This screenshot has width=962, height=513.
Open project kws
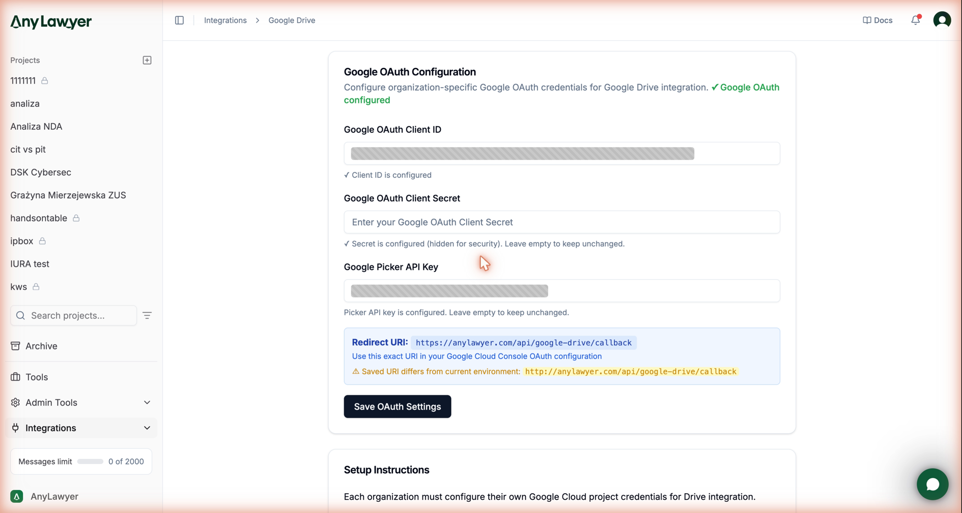pyautogui.click(x=19, y=287)
